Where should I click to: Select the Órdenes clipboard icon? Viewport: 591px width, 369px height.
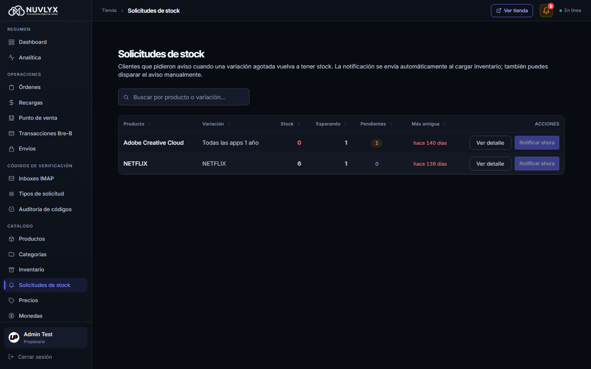pos(11,87)
